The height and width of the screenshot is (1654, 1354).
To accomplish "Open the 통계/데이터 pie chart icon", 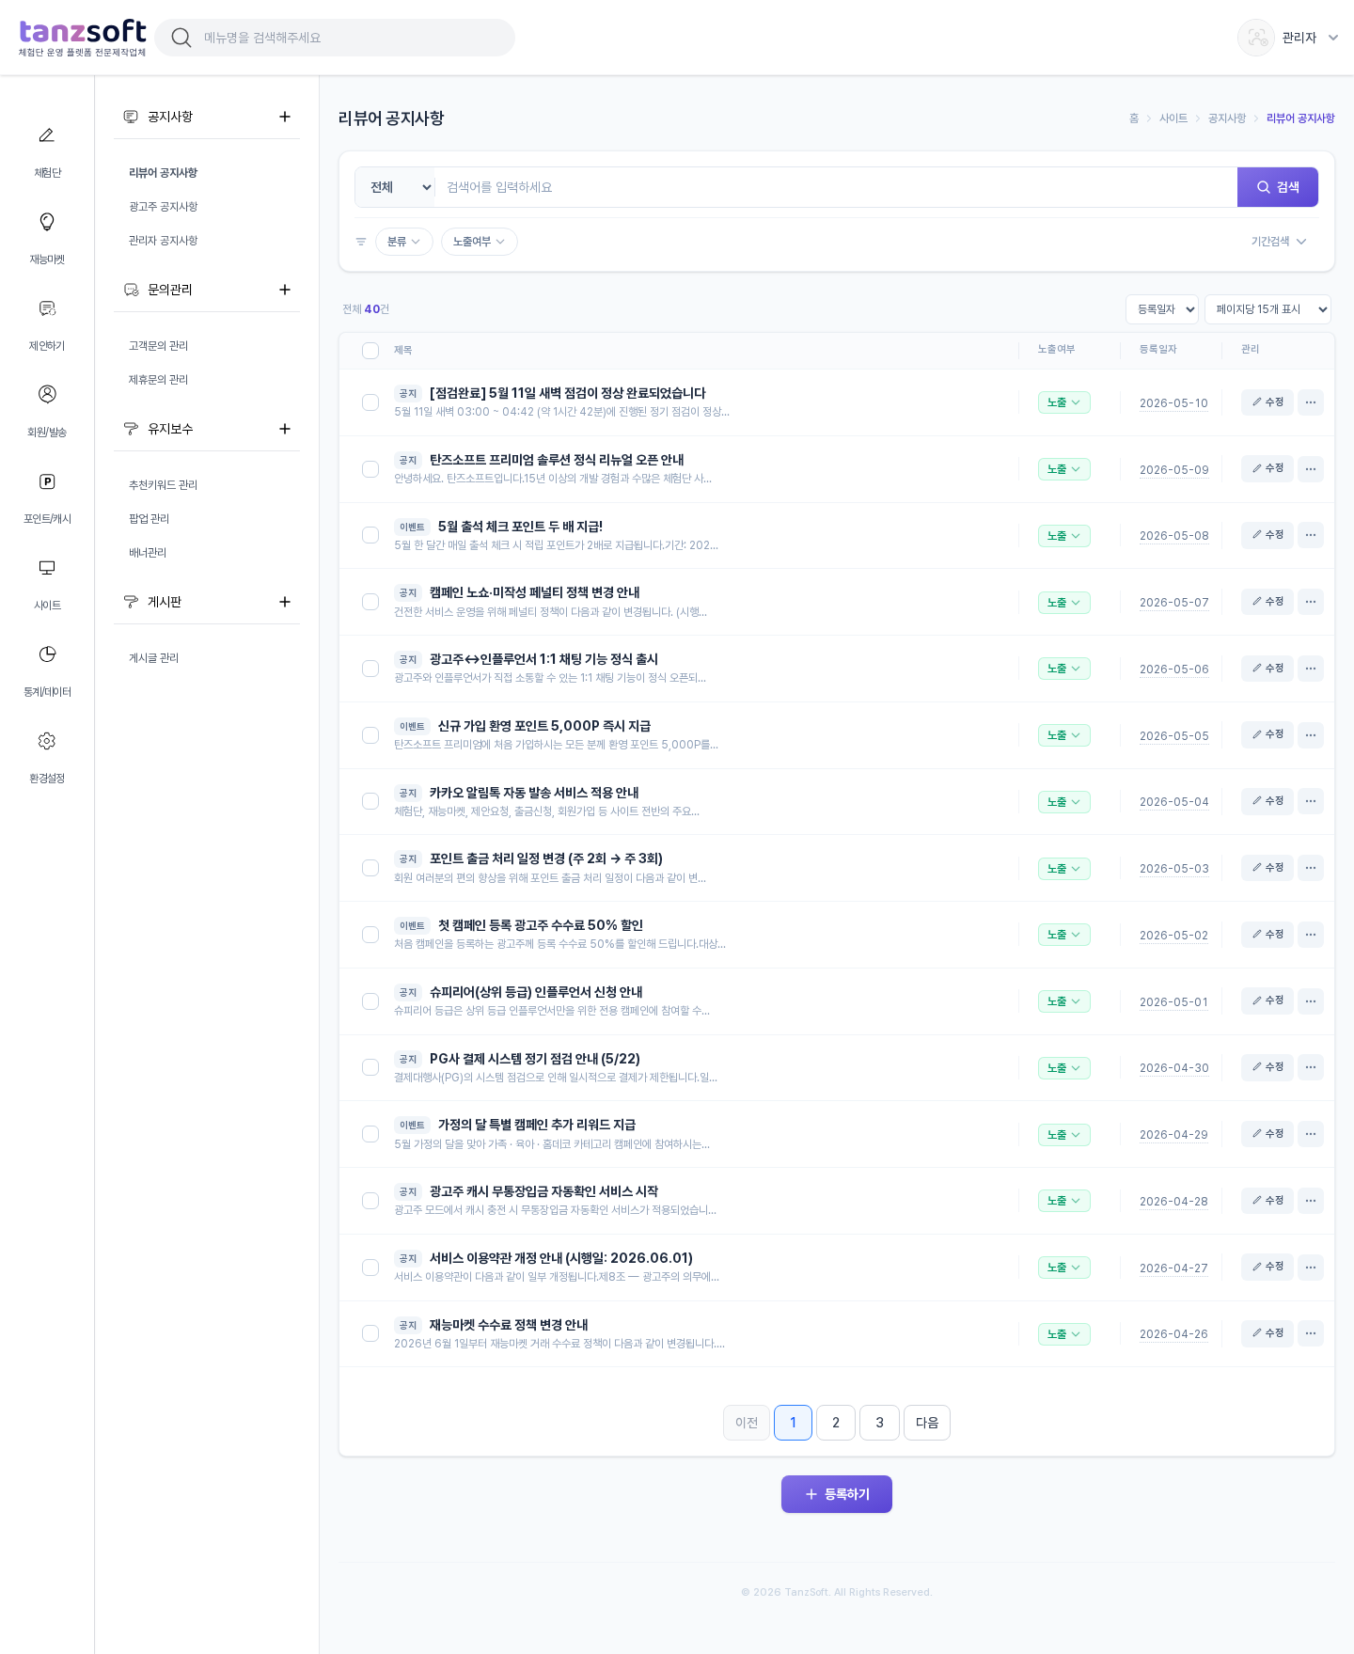I will [46, 654].
